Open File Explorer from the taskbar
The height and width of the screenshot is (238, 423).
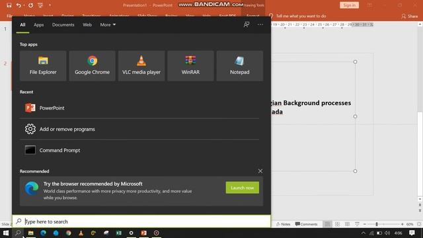31,233
